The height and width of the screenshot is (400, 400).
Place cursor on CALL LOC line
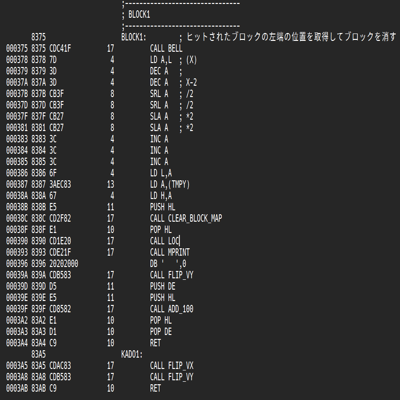click(165, 241)
